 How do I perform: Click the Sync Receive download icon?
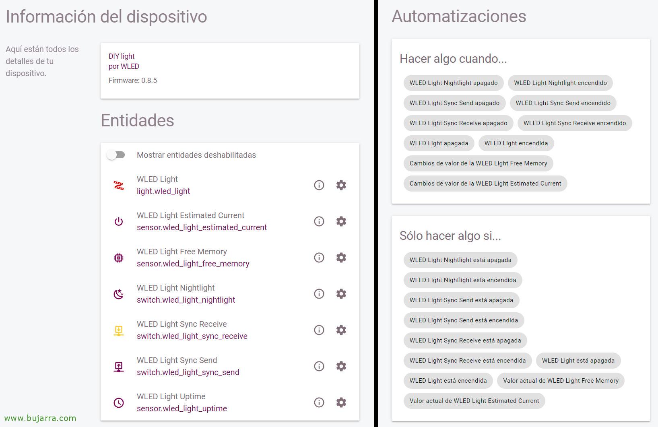click(119, 330)
